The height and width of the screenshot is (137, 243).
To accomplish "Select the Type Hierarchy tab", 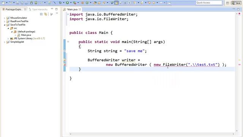I will click(38, 10).
